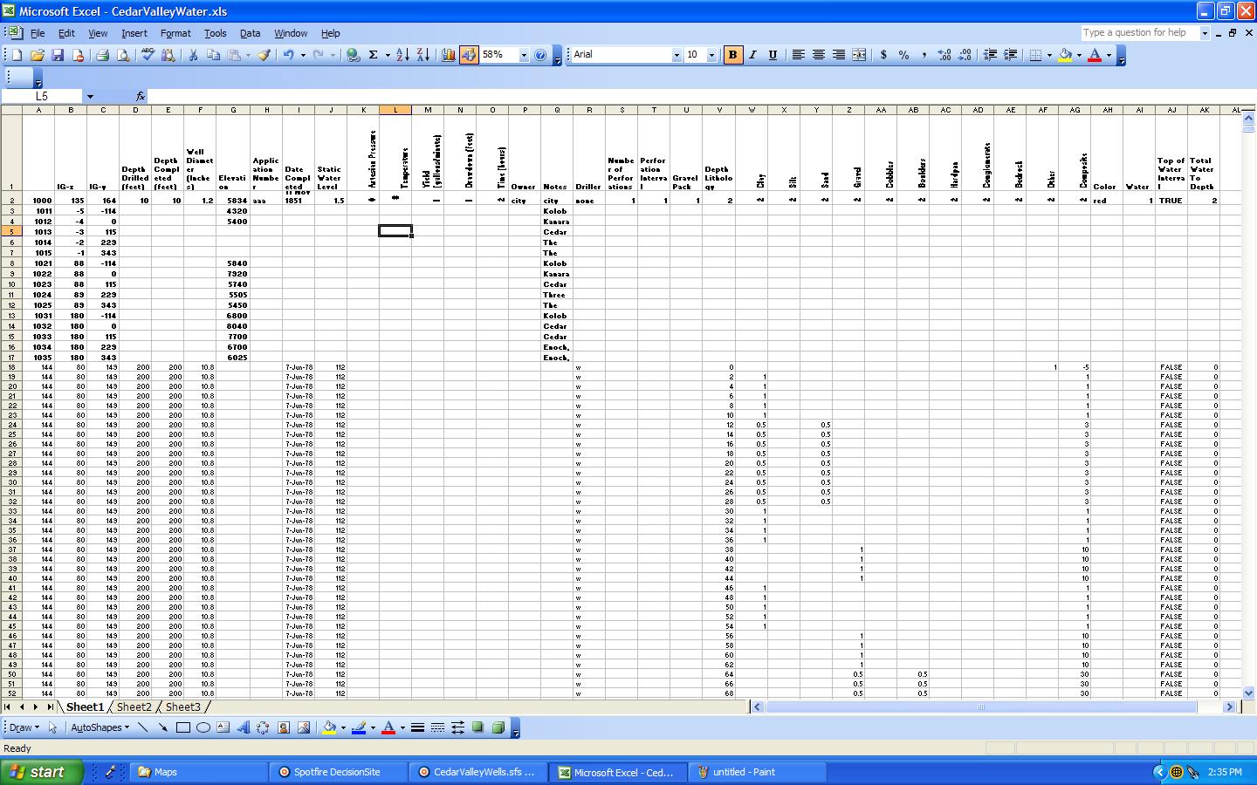Viewport: 1257px width, 785px height.
Task: Toggle the Select Objects pointer tool
Action: tap(52, 727)
